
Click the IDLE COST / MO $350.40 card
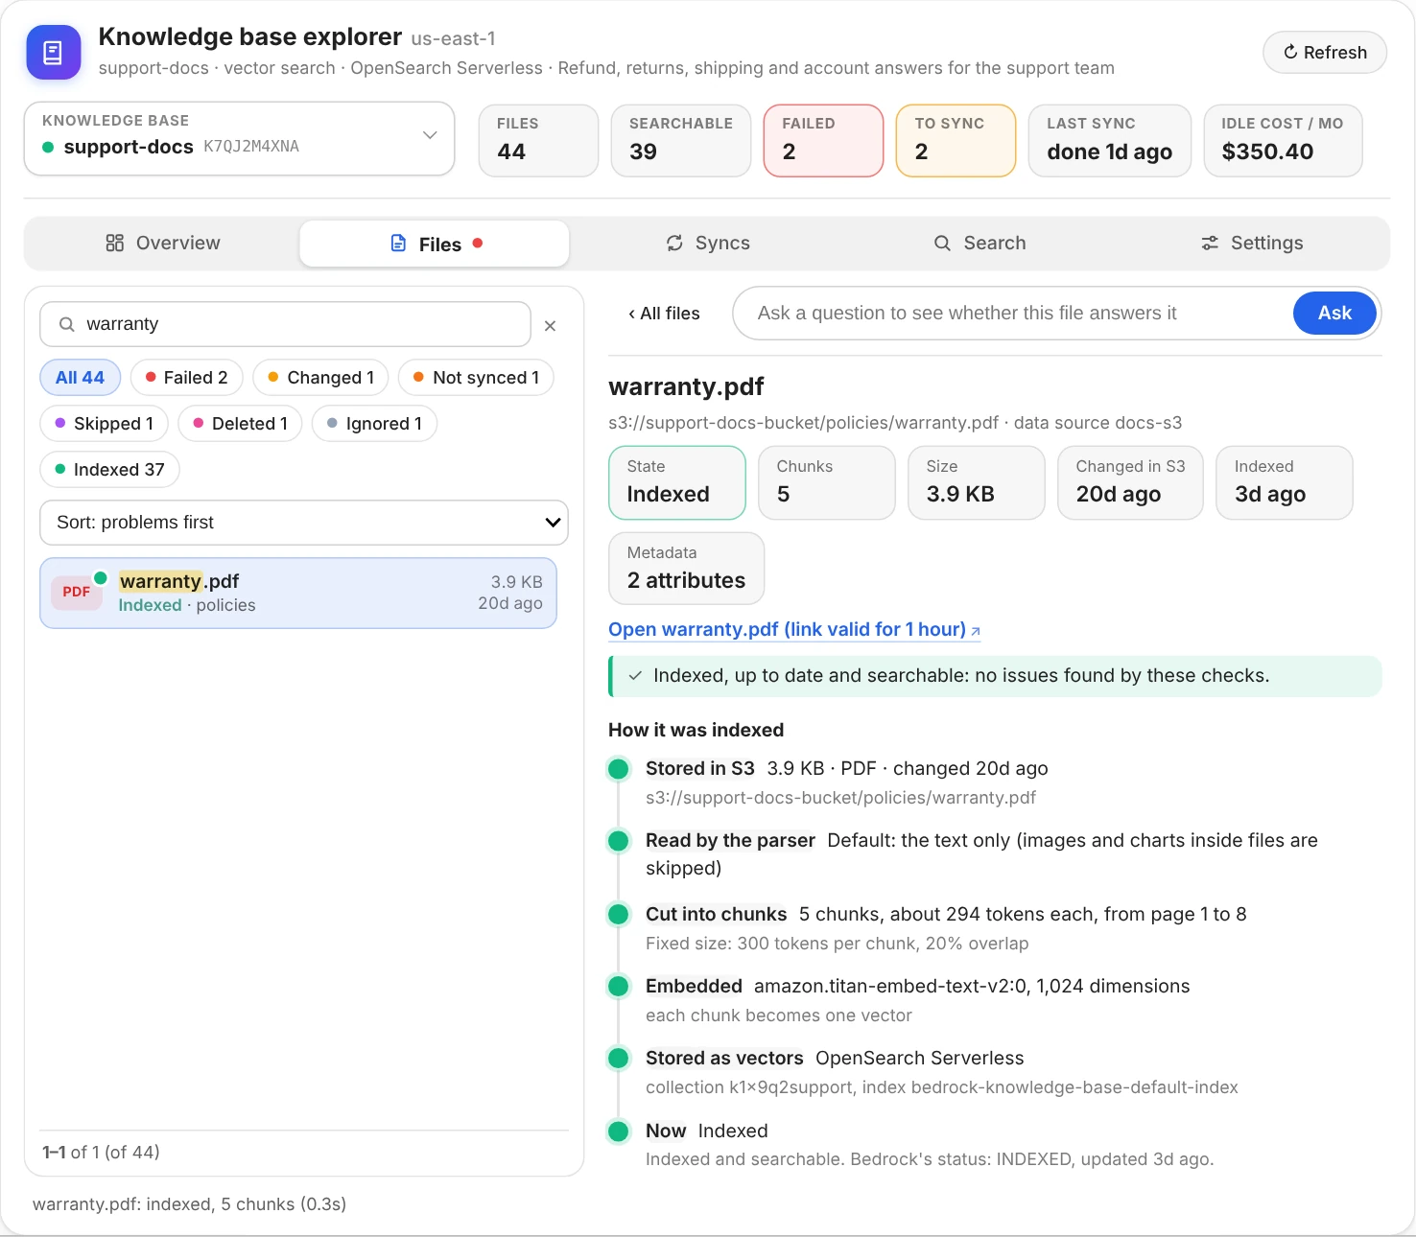click(x=1283, y=141)
